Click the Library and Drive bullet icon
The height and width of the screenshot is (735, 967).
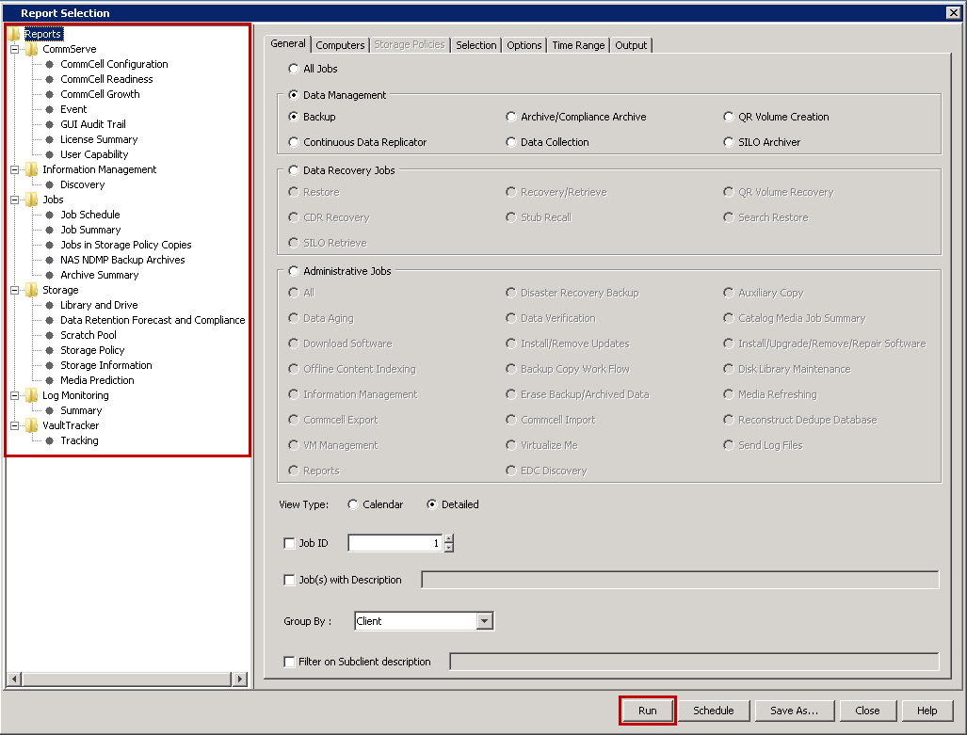(x=49, y=305)
